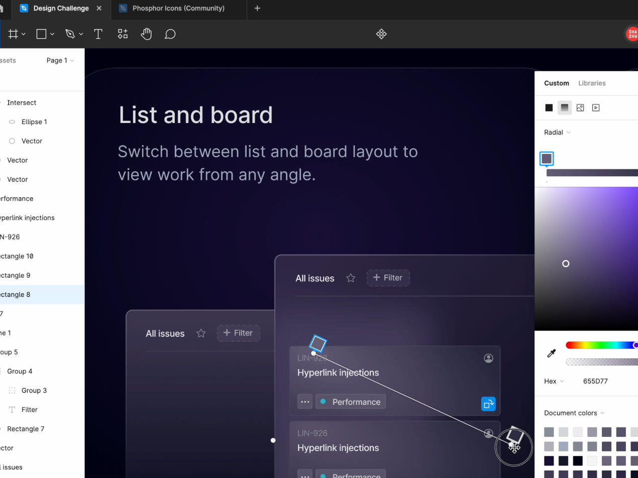Choose the image fill type
Screen dimensions: 638x478
[580, 107]
